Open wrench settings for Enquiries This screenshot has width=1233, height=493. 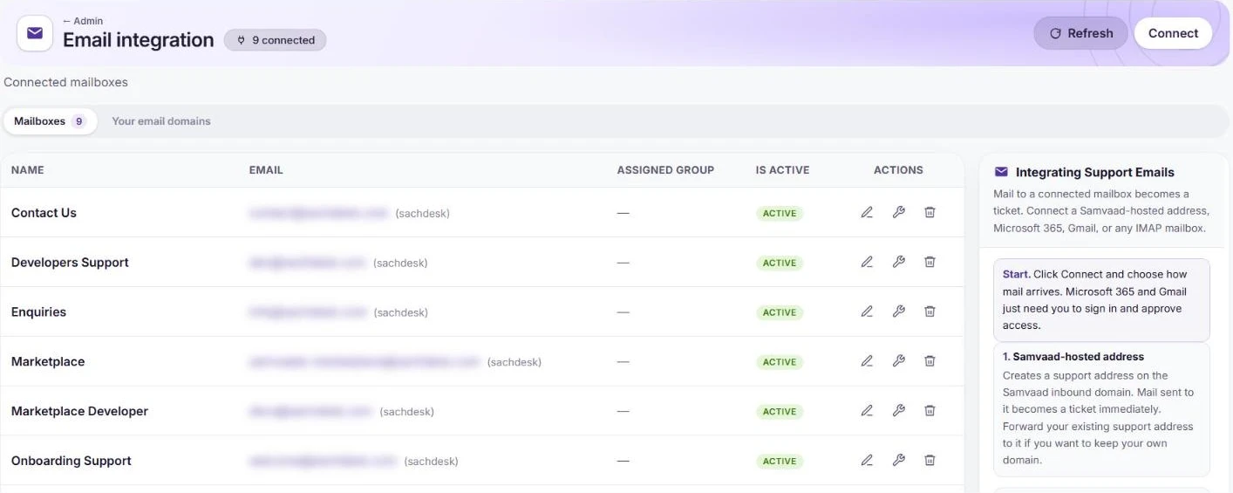(x=898, y=312)
